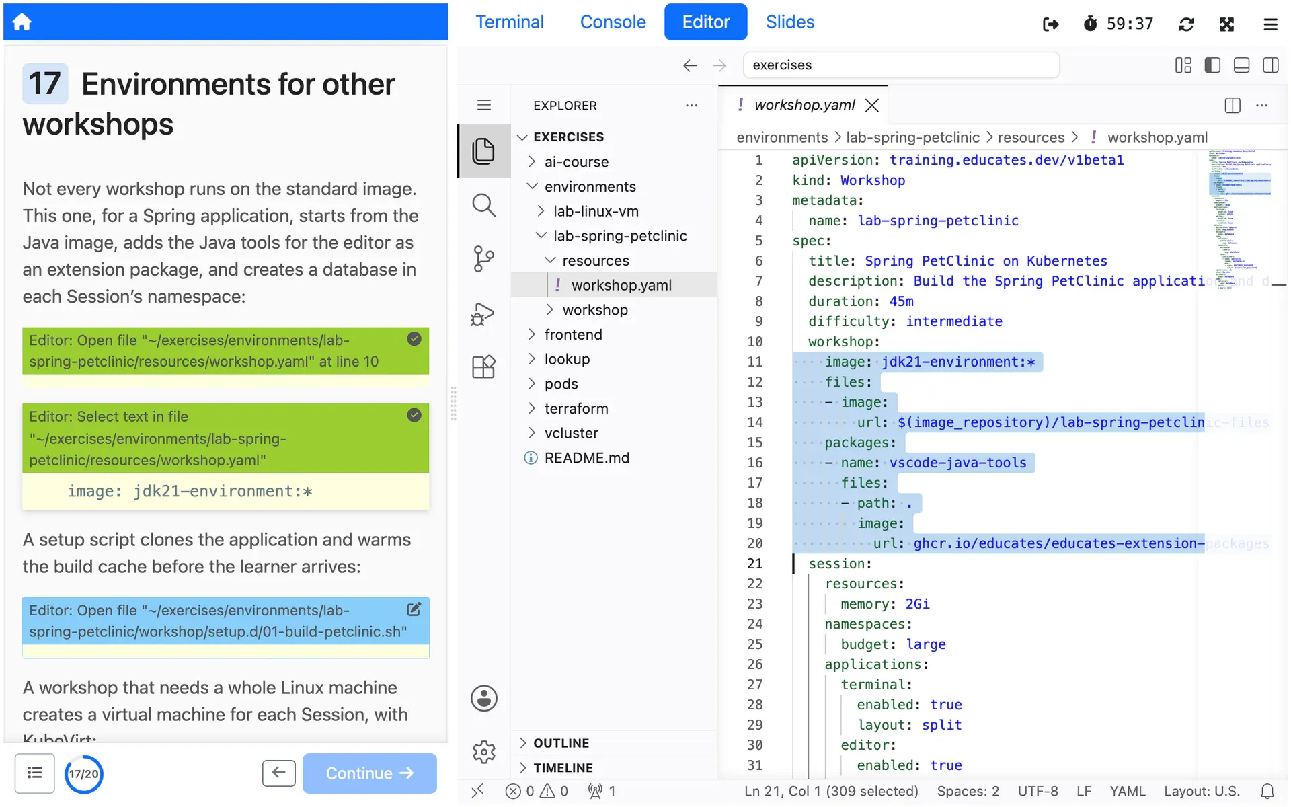
Task: Click the 17/20 progress indicator
Action: click(83, 773)
